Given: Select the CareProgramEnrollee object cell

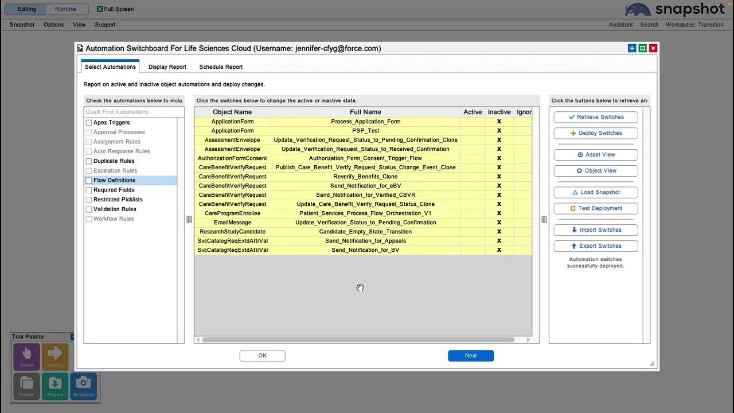Looking at the screenshot, I should [232, 213].
